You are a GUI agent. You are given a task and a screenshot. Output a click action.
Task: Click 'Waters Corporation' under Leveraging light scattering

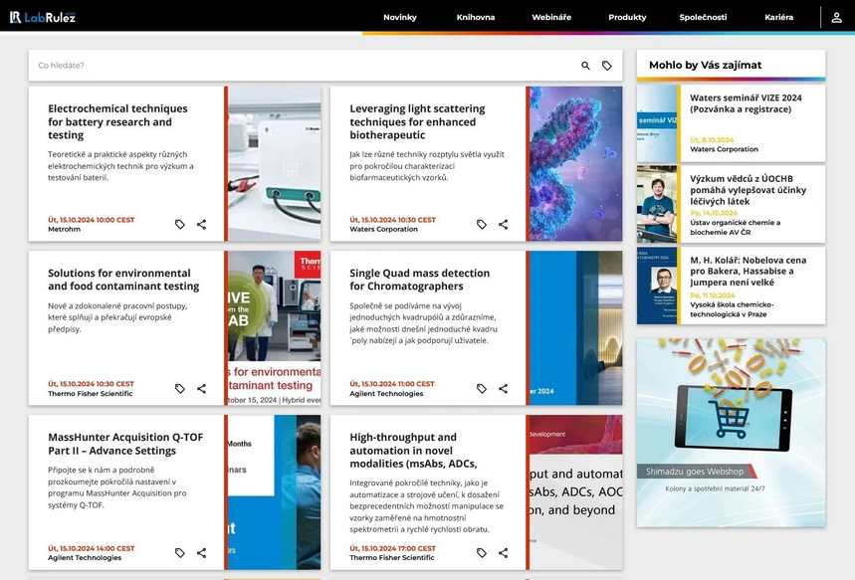(383, 229)
